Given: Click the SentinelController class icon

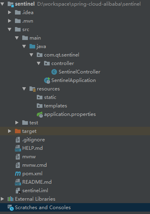Looking at the screenshot, I should click(54, 72).
